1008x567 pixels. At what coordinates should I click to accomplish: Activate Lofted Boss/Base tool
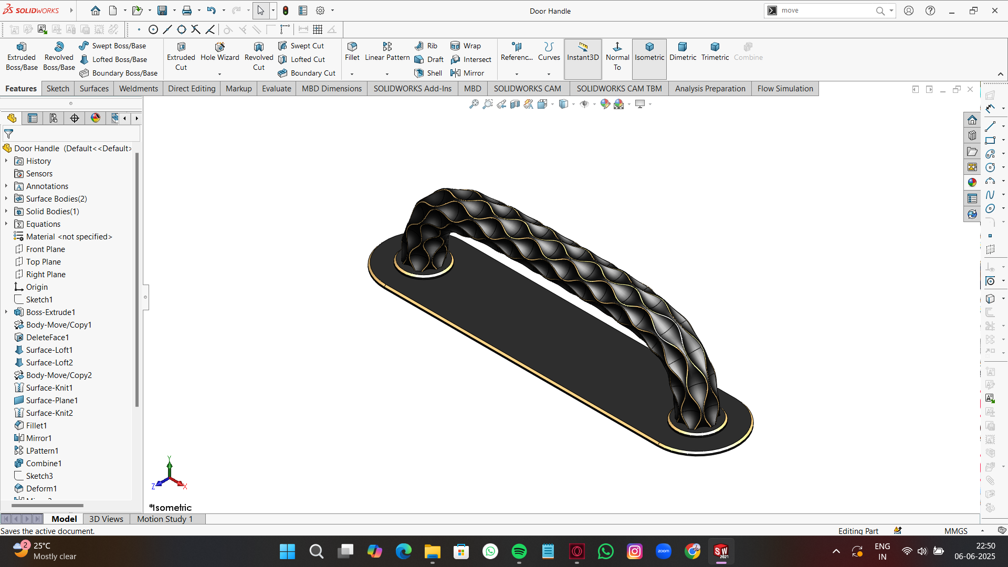(113, 59)
